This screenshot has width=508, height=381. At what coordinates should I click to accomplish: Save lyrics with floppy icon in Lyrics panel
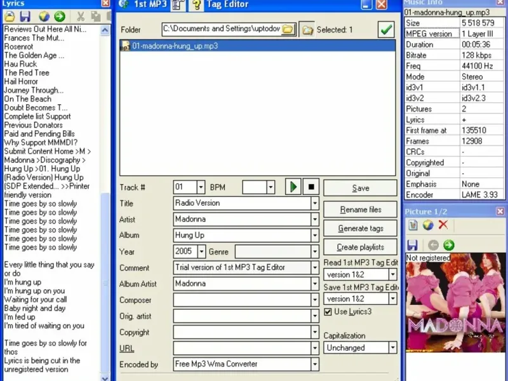tap(25, 17)
